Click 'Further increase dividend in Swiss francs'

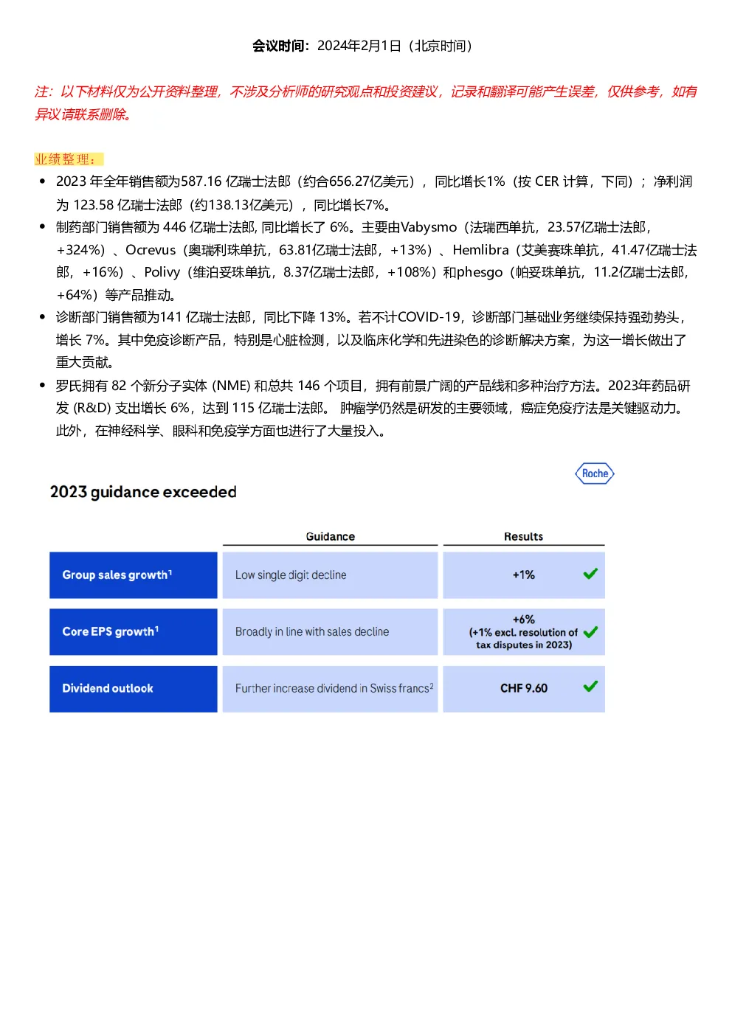[334, 688]
